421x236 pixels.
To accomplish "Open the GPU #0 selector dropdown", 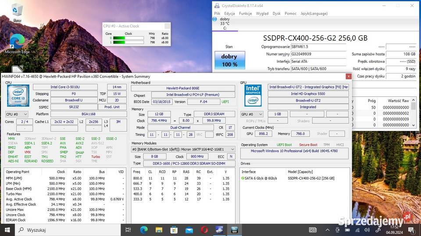I will [252, 114].
